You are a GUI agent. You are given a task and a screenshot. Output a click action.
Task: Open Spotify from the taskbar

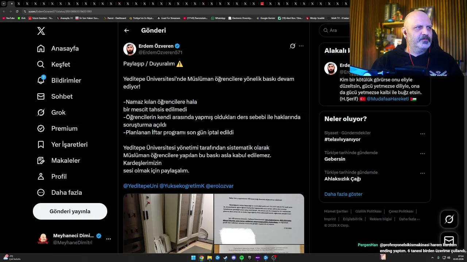tap(242, 258)
